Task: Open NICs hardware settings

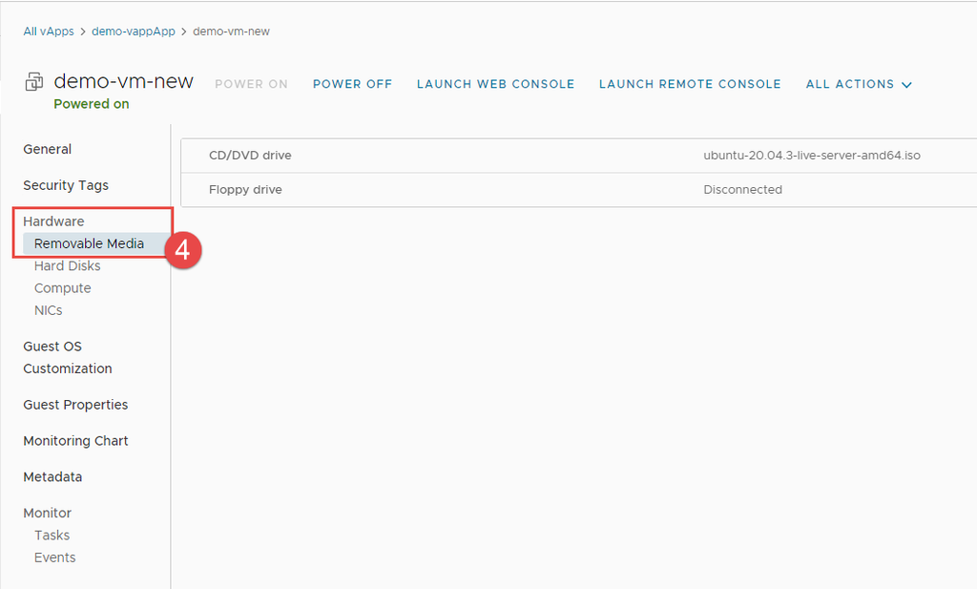Action: tap(49, 310)
